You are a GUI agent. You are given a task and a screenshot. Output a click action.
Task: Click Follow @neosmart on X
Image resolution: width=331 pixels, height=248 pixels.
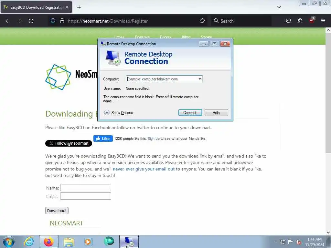pyautogui.click(x=69, y=143)
